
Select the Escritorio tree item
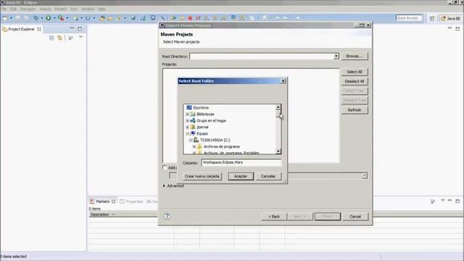201,108
